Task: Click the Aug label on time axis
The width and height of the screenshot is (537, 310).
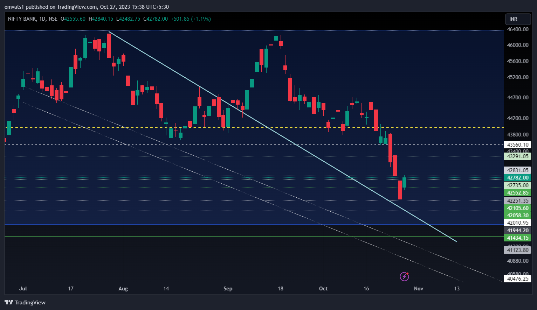Action: (x=123, y=289)
